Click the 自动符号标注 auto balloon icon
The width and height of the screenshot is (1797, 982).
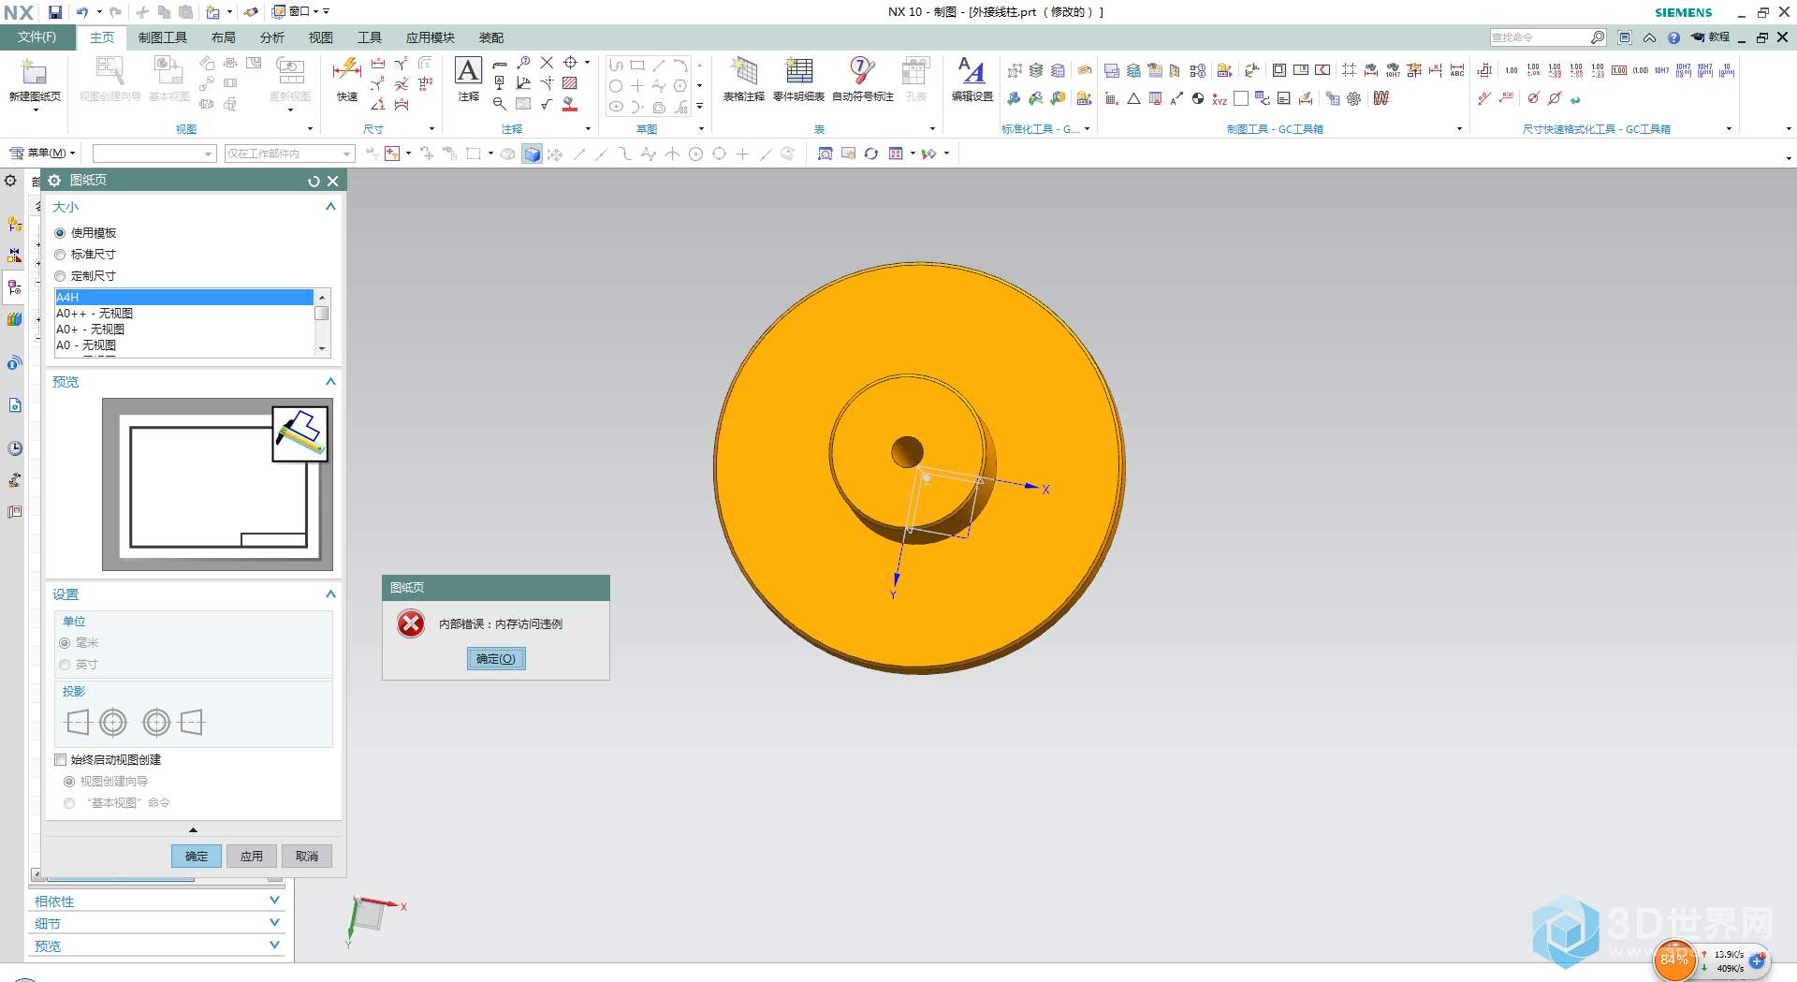coord(862,79)
